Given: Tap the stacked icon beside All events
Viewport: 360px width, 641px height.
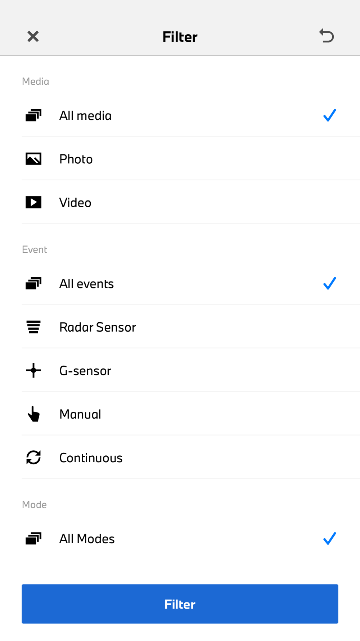Looking at the screenshot, I should 33,283.
